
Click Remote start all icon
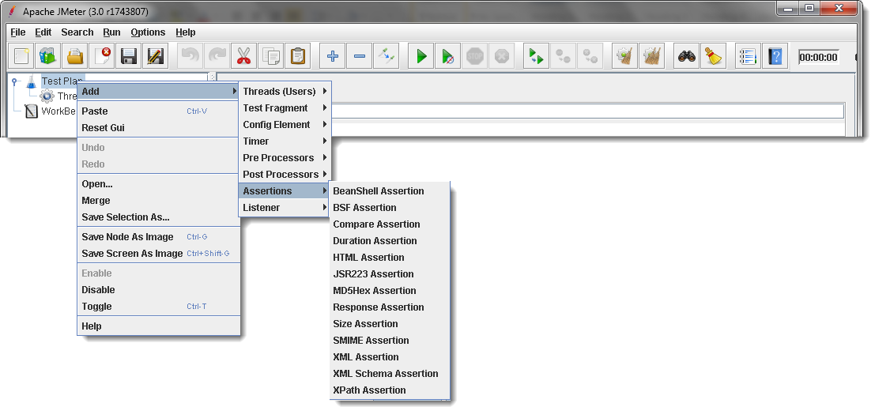tap(536, 56)
